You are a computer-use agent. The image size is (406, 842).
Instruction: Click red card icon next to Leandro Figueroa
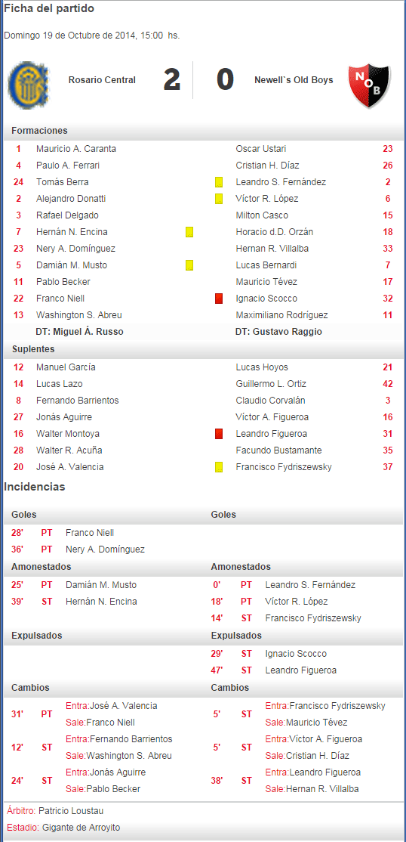pos(219,434)
